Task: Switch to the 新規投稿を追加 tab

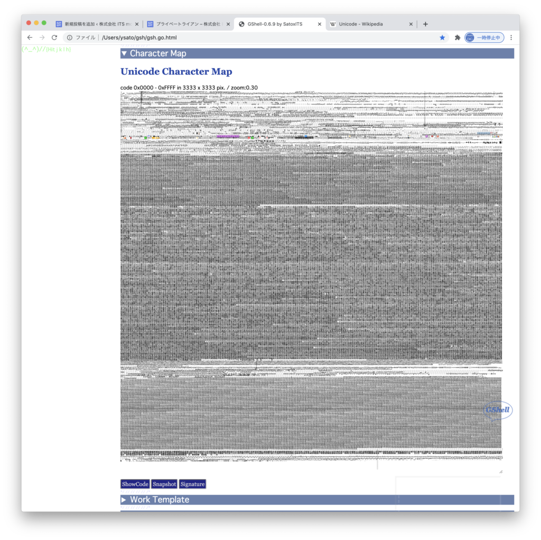Action: 94,24
